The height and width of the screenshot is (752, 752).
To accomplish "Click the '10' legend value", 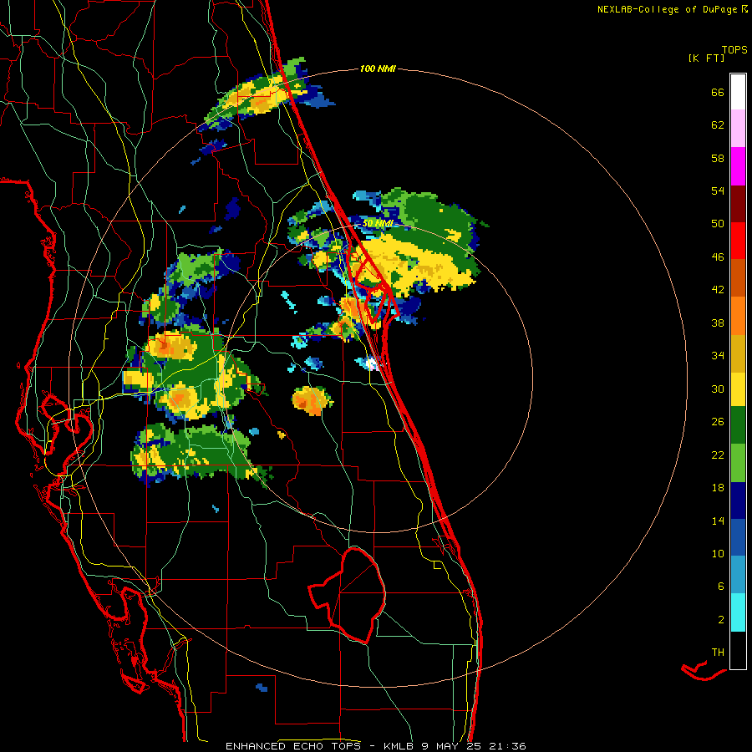I will point(718,553).
